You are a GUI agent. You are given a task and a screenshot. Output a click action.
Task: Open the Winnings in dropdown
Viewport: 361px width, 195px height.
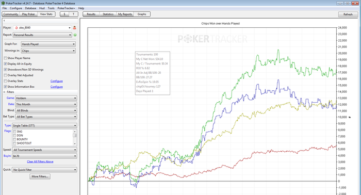pos(48,51)
